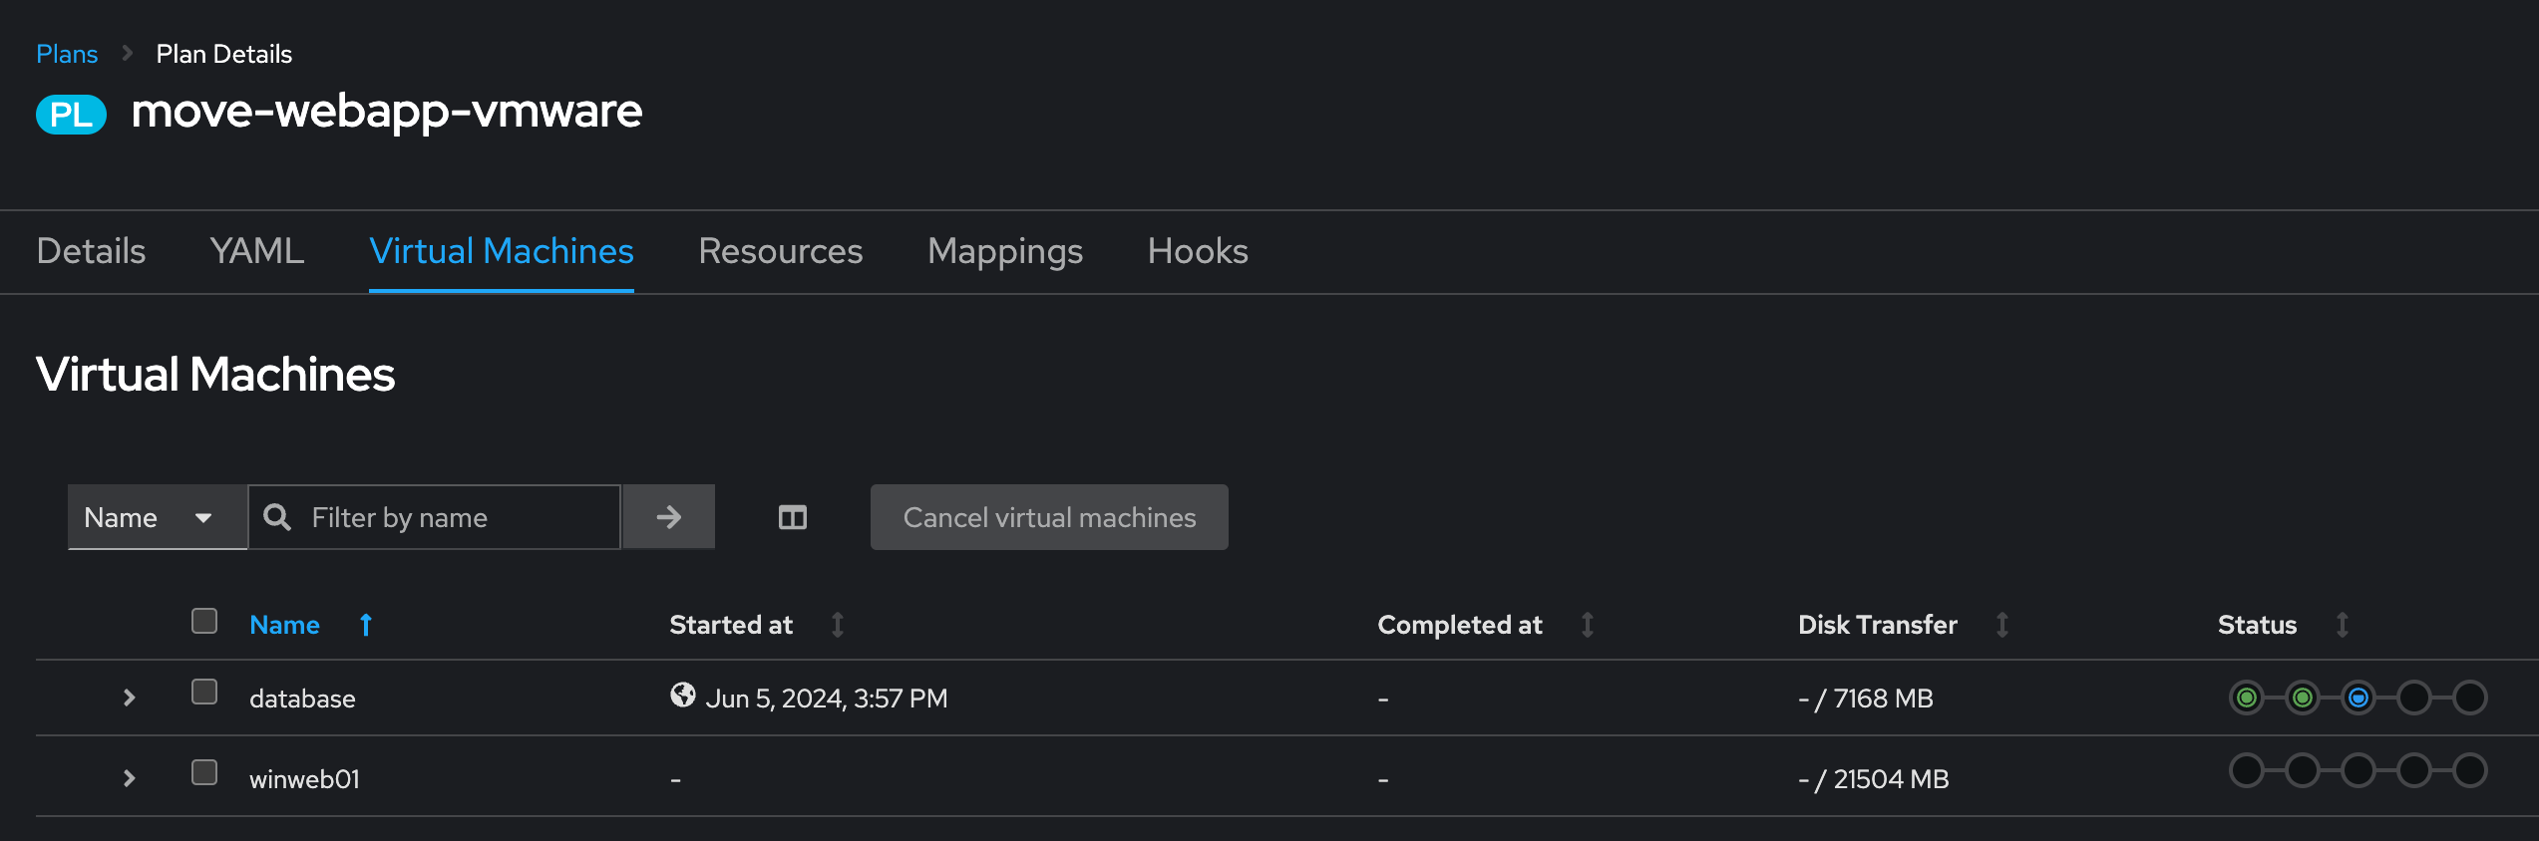Click the - / 21504 MB disk value
The height and width of the screenshot is (841, 2539).
point(1874,779)
